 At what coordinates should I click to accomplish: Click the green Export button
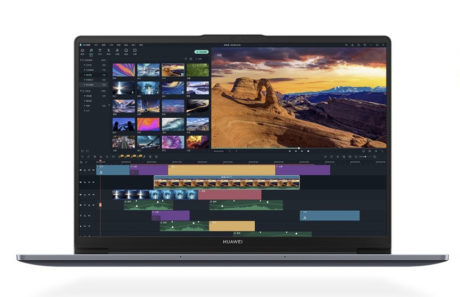click(x=200, y=52)
